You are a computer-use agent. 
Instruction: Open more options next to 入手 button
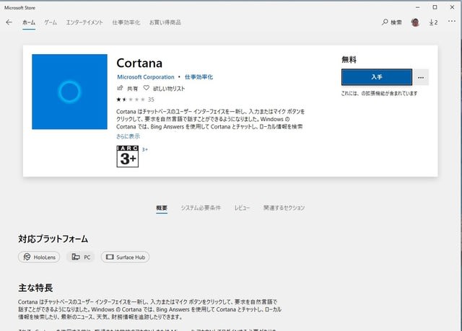click(x=421, y=77)
